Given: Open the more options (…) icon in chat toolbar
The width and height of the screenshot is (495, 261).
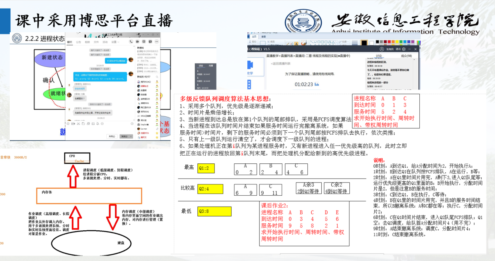Looking at the screenshot, I should [157, 42].
